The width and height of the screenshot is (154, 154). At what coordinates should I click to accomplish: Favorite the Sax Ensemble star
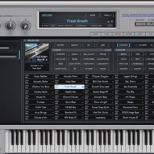click(143, 87)
